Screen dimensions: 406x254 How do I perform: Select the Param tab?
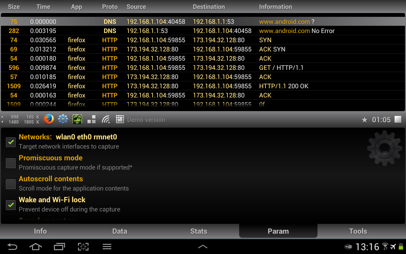coord(278,231)
